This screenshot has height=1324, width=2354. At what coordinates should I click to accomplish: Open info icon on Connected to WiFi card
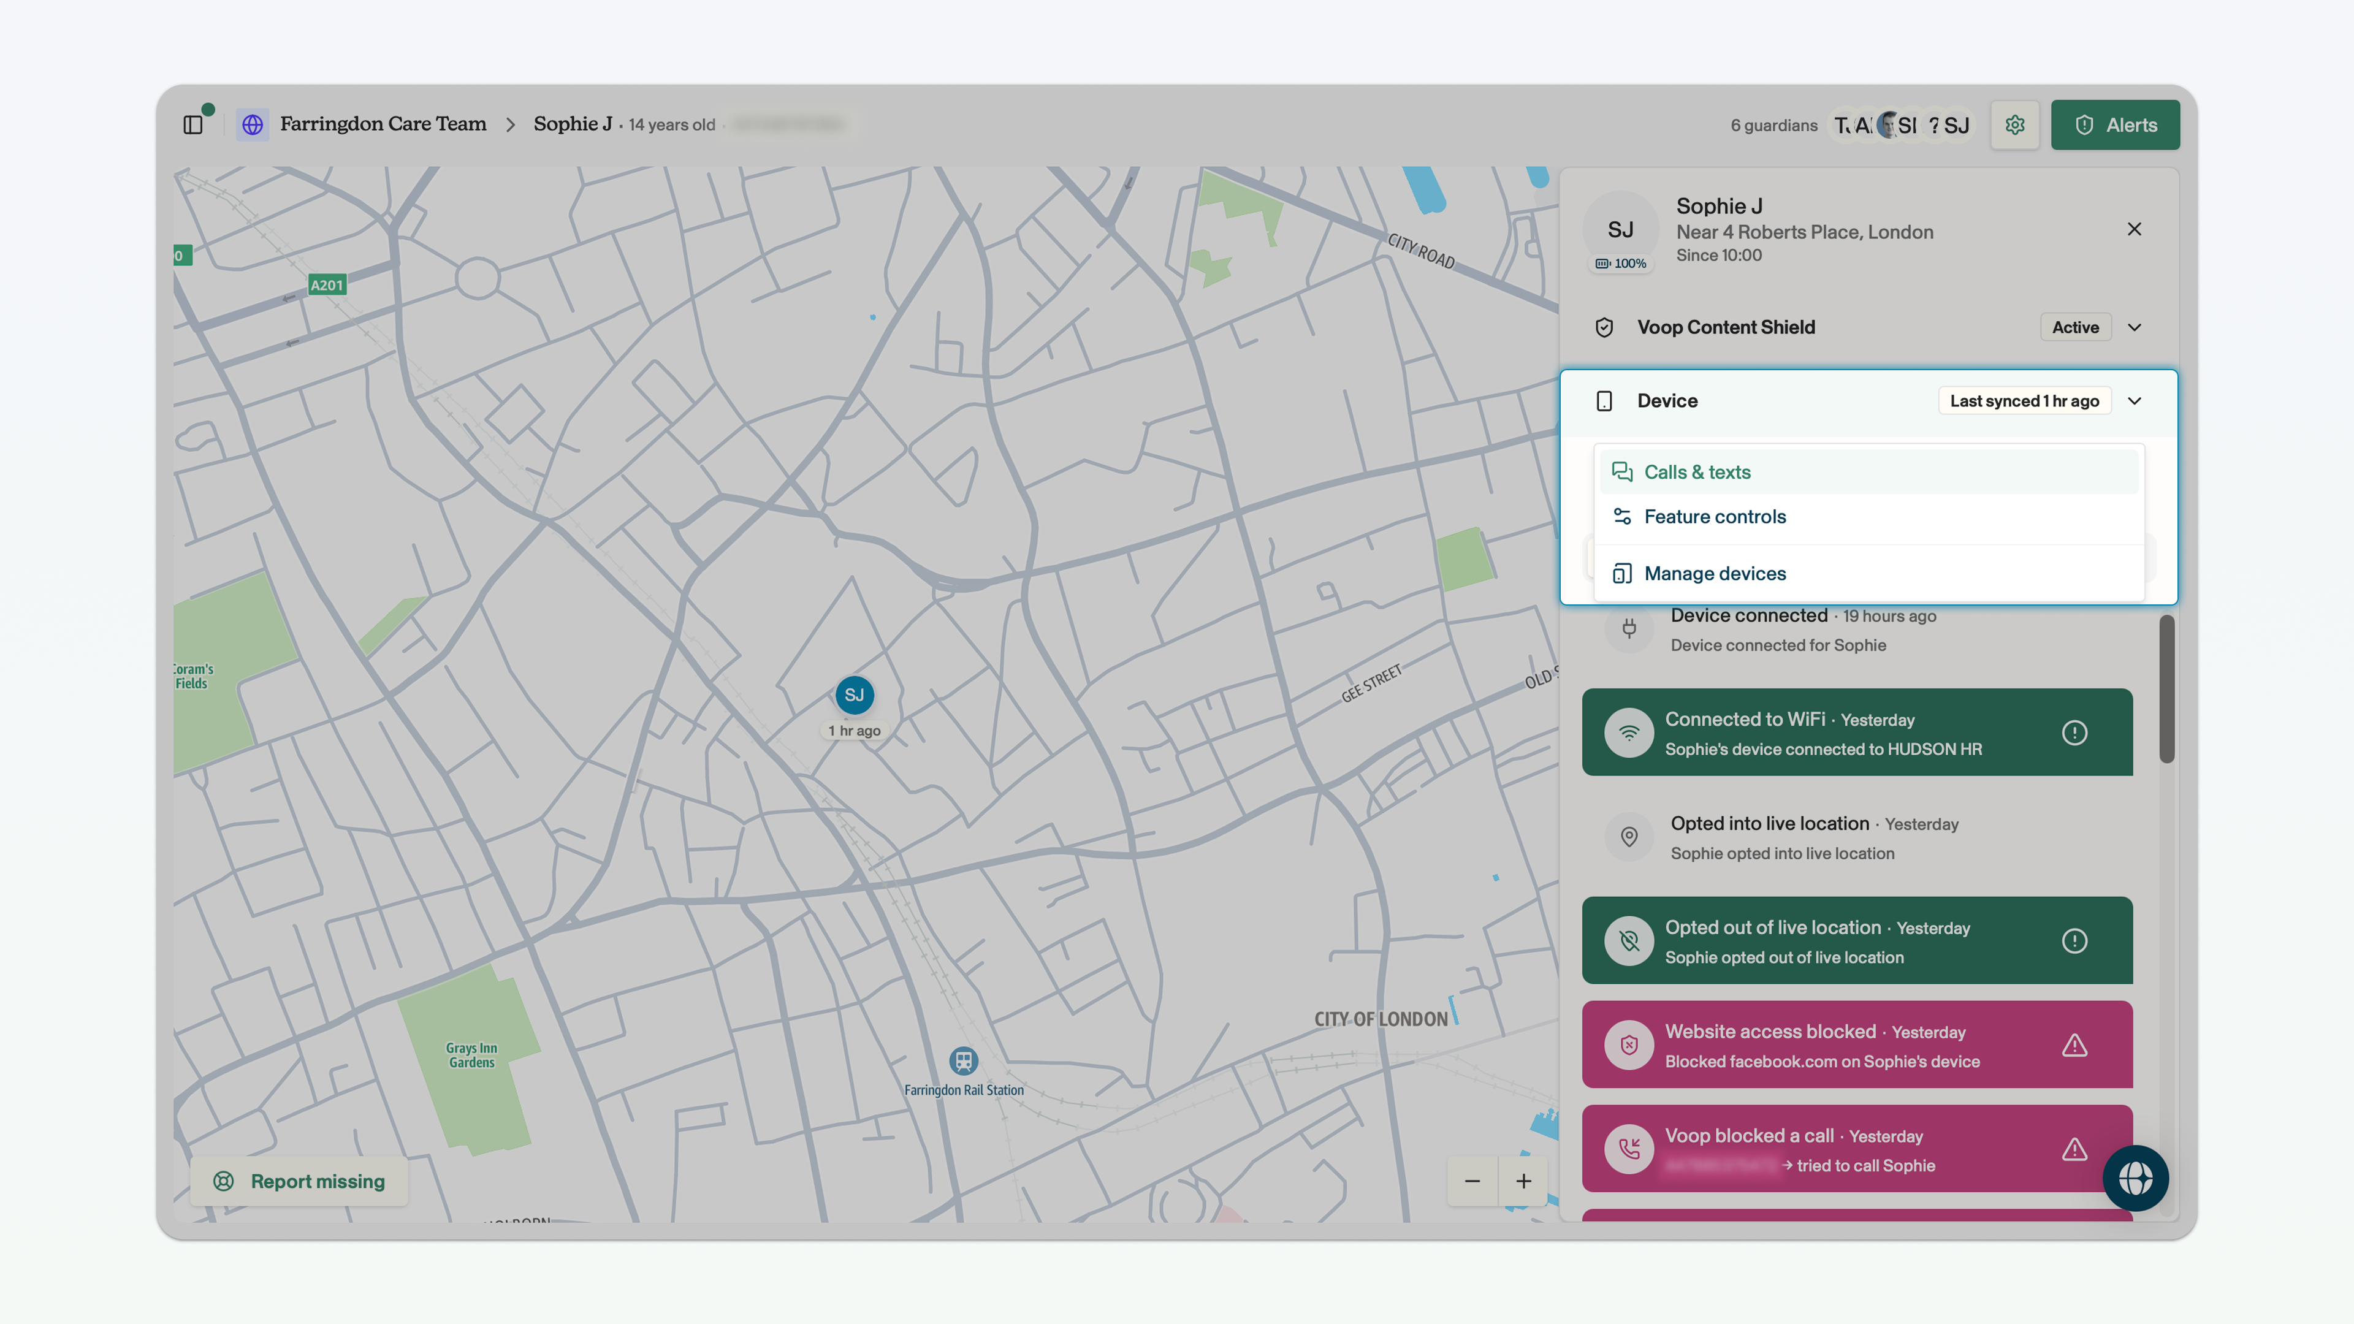pyautogui.click(x=2074, y=733)
